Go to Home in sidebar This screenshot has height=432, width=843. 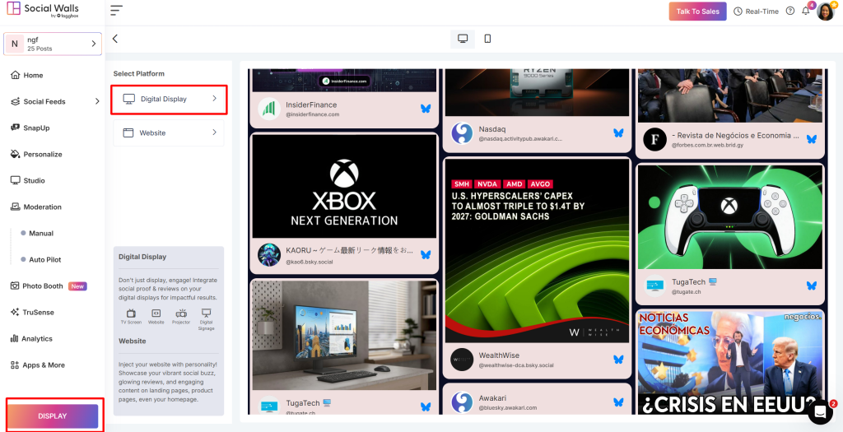tap(27, 75)
